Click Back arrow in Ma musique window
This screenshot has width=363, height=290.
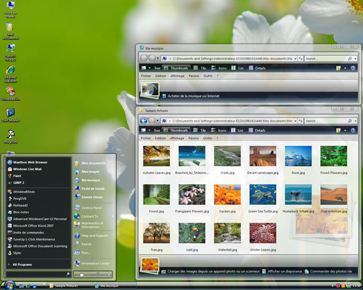pyautogui.click(x=143, y=58)
